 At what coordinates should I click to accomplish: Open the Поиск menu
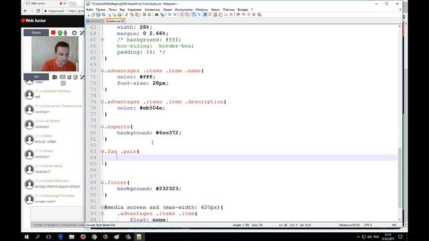point(113,9)
